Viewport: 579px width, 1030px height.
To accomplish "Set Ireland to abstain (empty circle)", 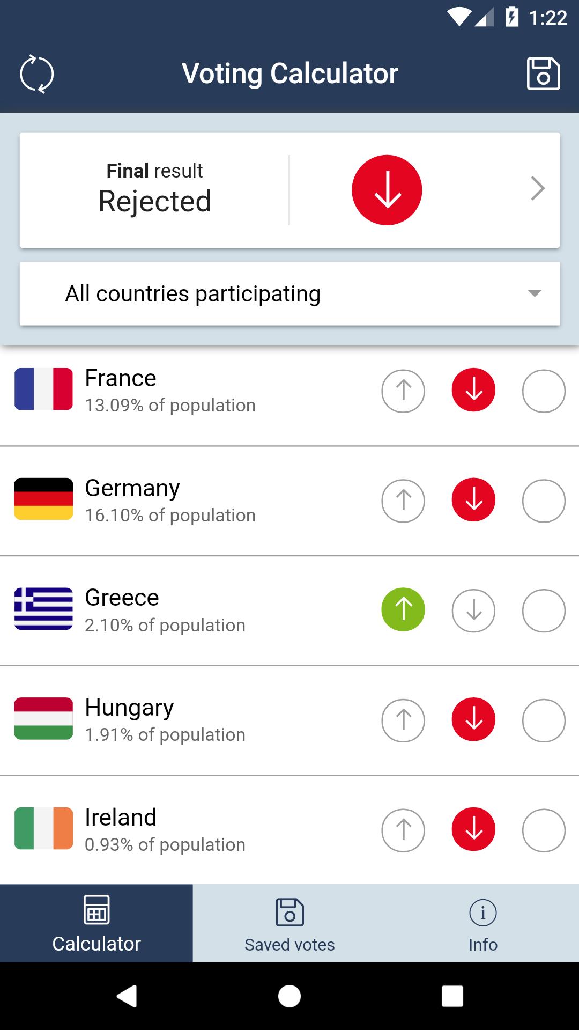I will pyautogui.click(x=544, y=830).
